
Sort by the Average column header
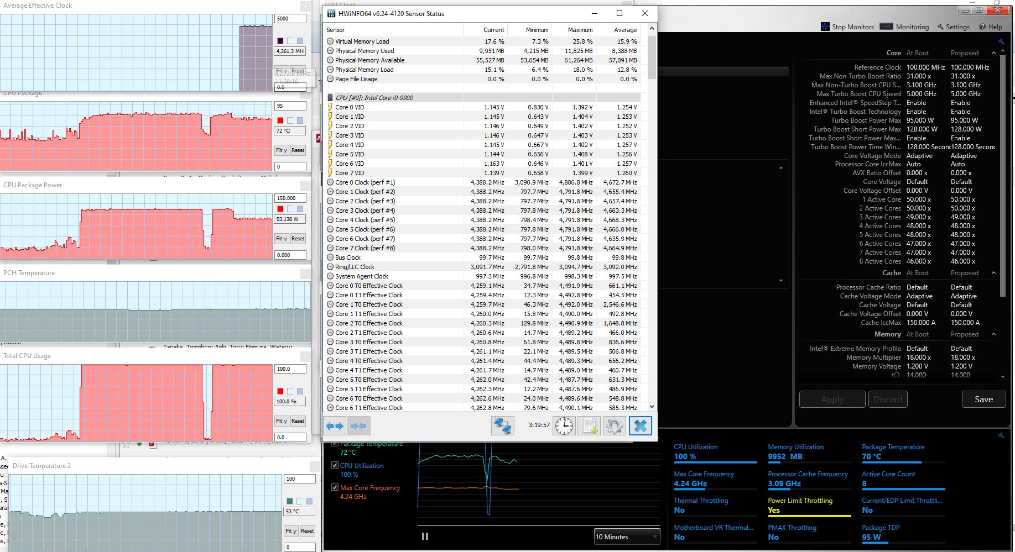618,30
